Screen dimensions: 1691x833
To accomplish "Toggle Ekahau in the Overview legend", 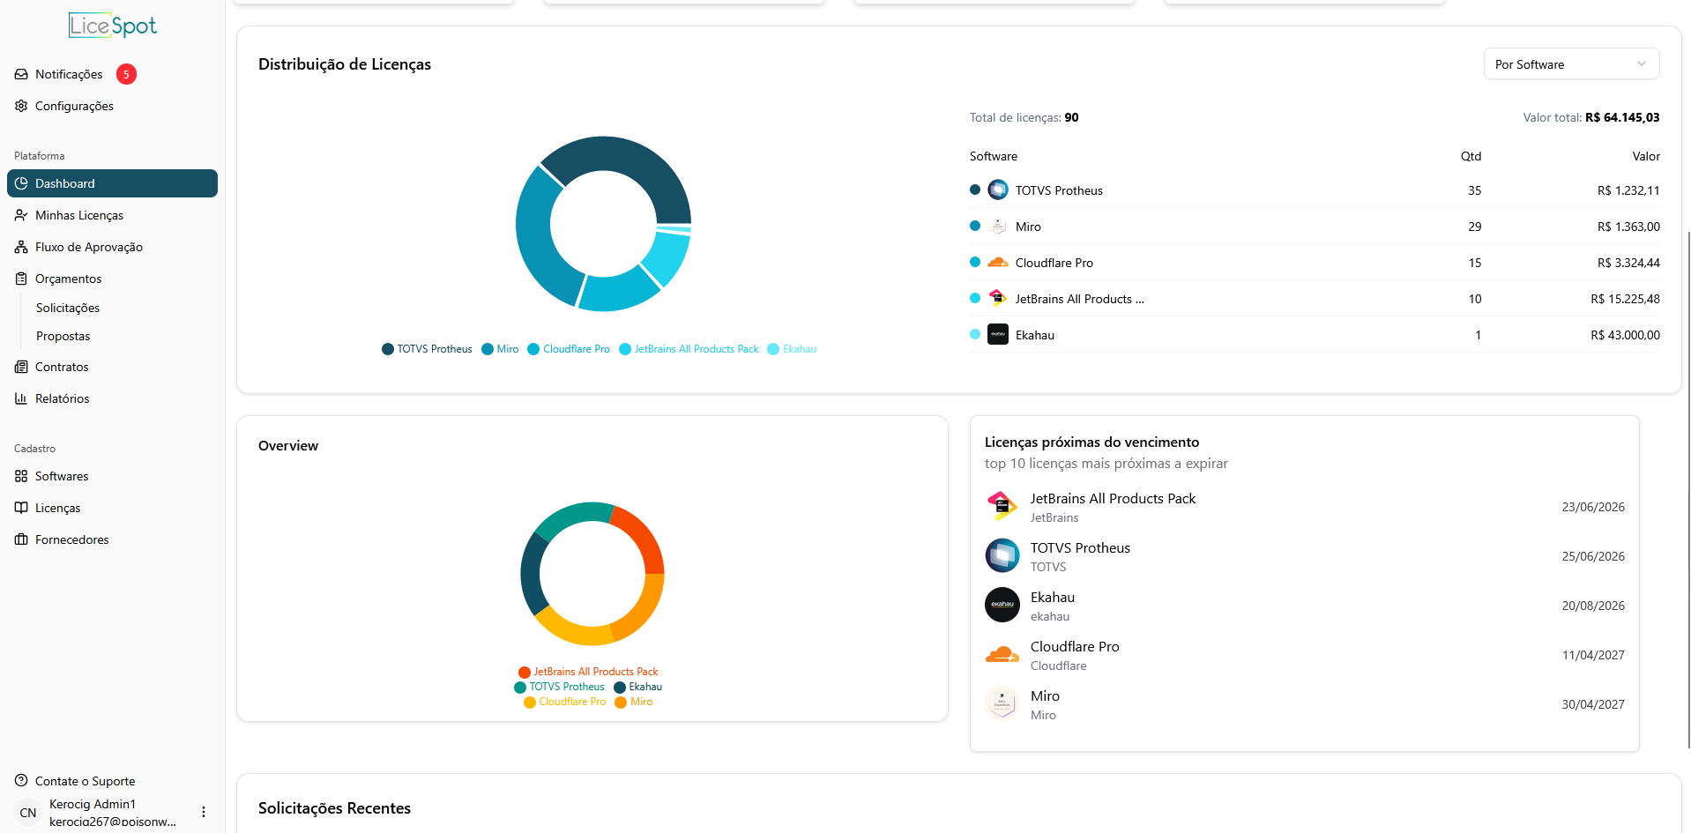I will tap(638, 687).
